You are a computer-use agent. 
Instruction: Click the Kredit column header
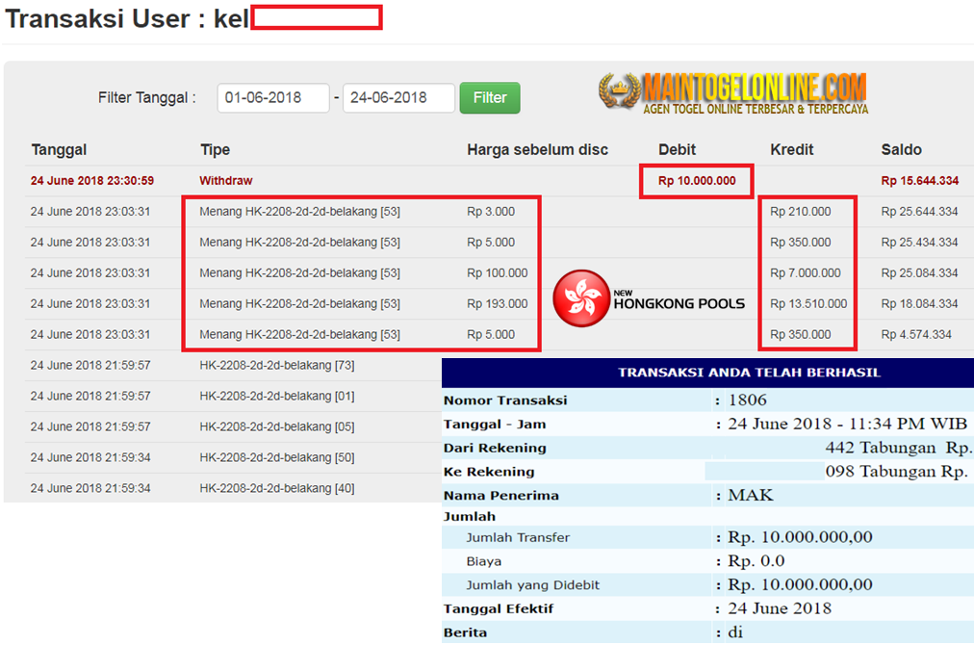(x=791, y=150)
